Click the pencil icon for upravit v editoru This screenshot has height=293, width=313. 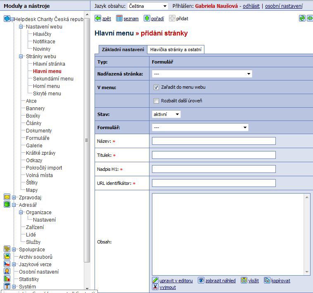(x=155, y=280)
